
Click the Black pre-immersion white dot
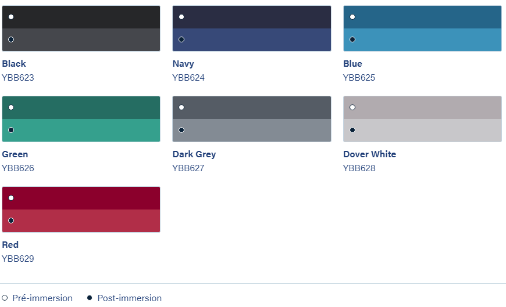(11, 17)
